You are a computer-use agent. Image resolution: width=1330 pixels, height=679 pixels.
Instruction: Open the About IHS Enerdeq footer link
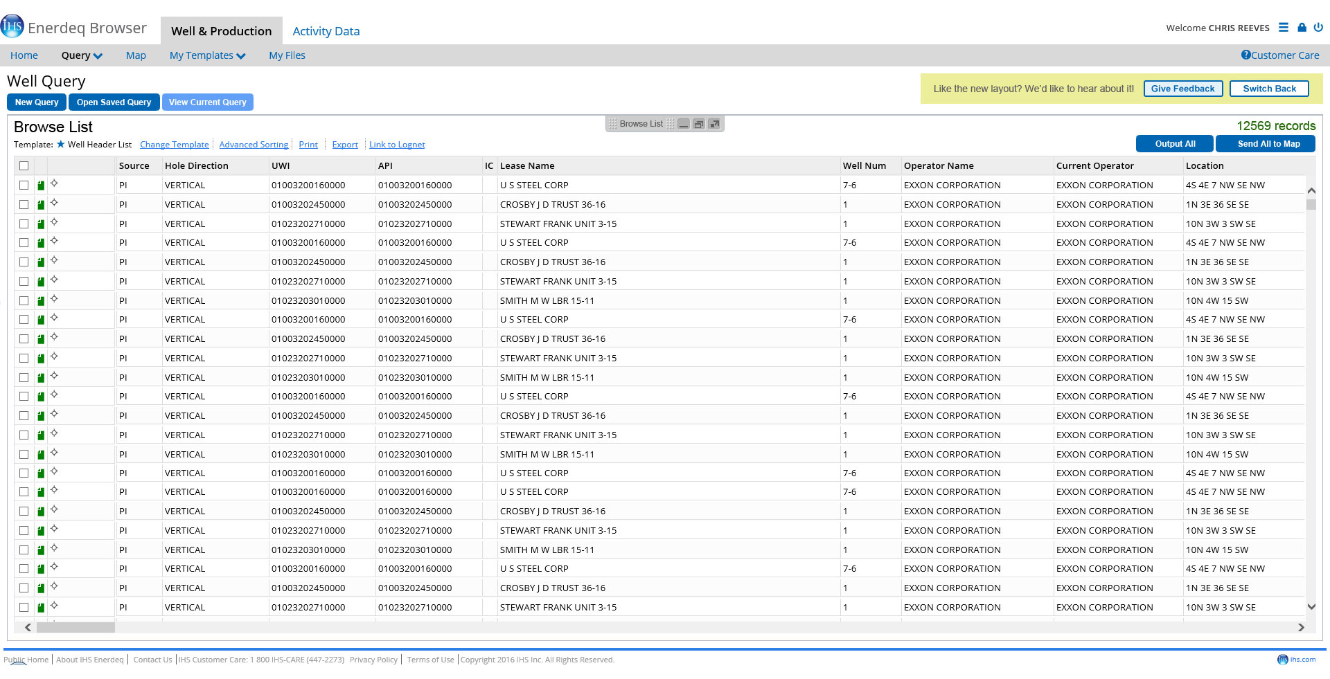(x=89, y=660)
